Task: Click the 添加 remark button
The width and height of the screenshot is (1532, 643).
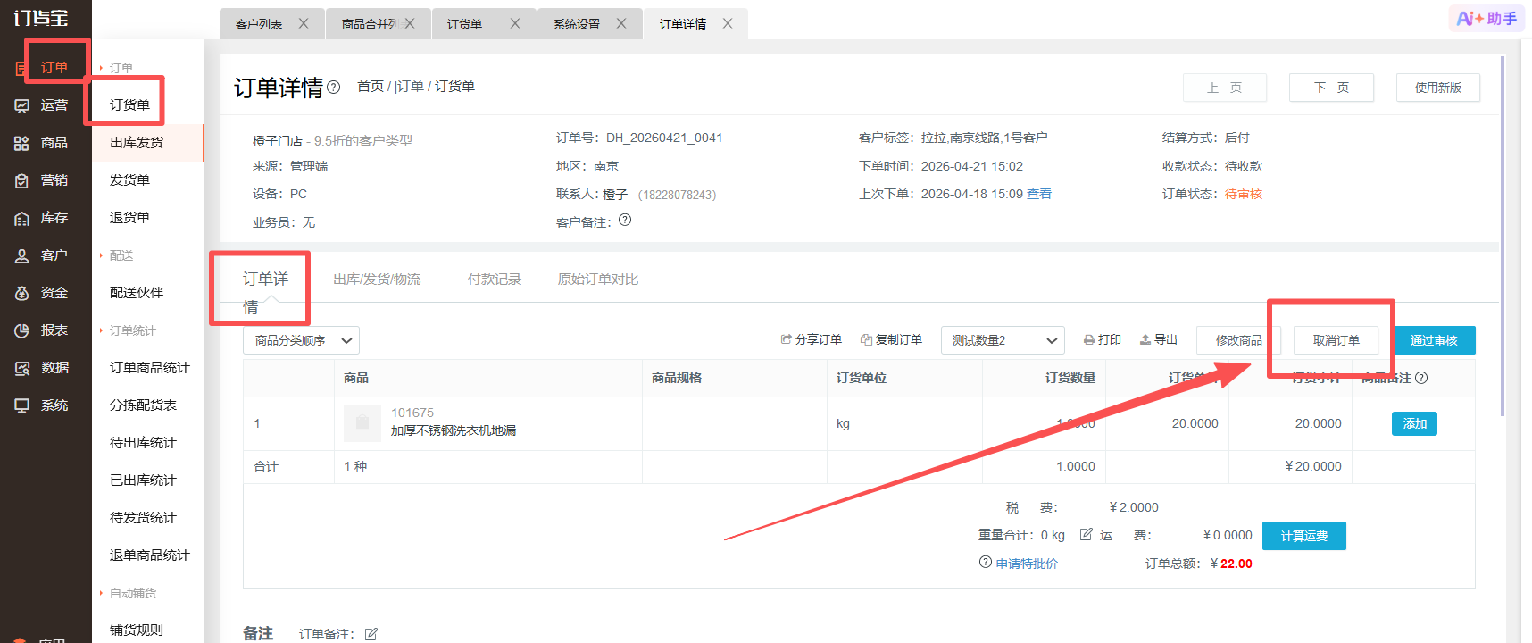Action: click(x=1414, y=423)
